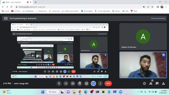Open meeting details info icon

[x=144, y=83]
